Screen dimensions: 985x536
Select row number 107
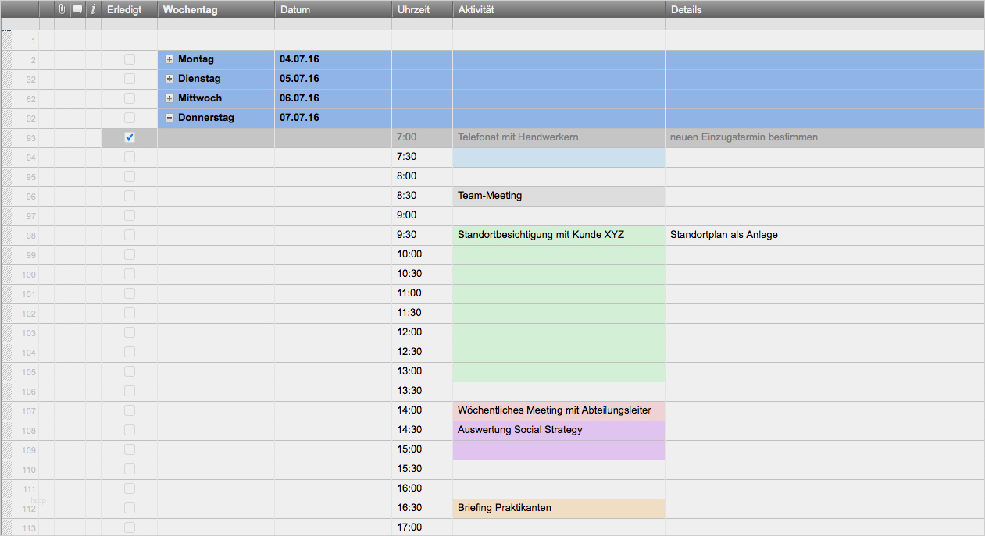30,411
